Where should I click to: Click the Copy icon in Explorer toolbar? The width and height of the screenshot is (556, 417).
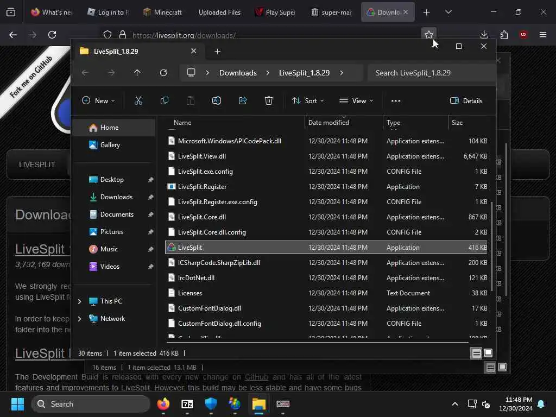point(165,100)
